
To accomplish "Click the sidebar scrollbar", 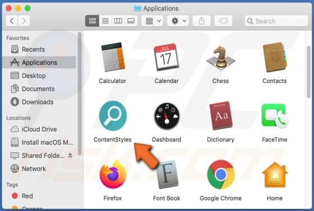I will (x=80, y=93).
